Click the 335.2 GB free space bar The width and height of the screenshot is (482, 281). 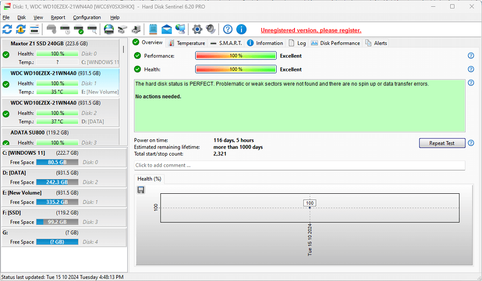57,202
